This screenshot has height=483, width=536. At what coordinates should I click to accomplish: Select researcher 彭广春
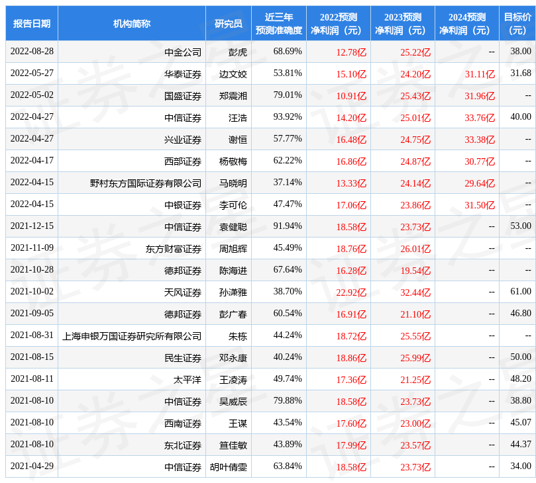click(x=233, y=314)
